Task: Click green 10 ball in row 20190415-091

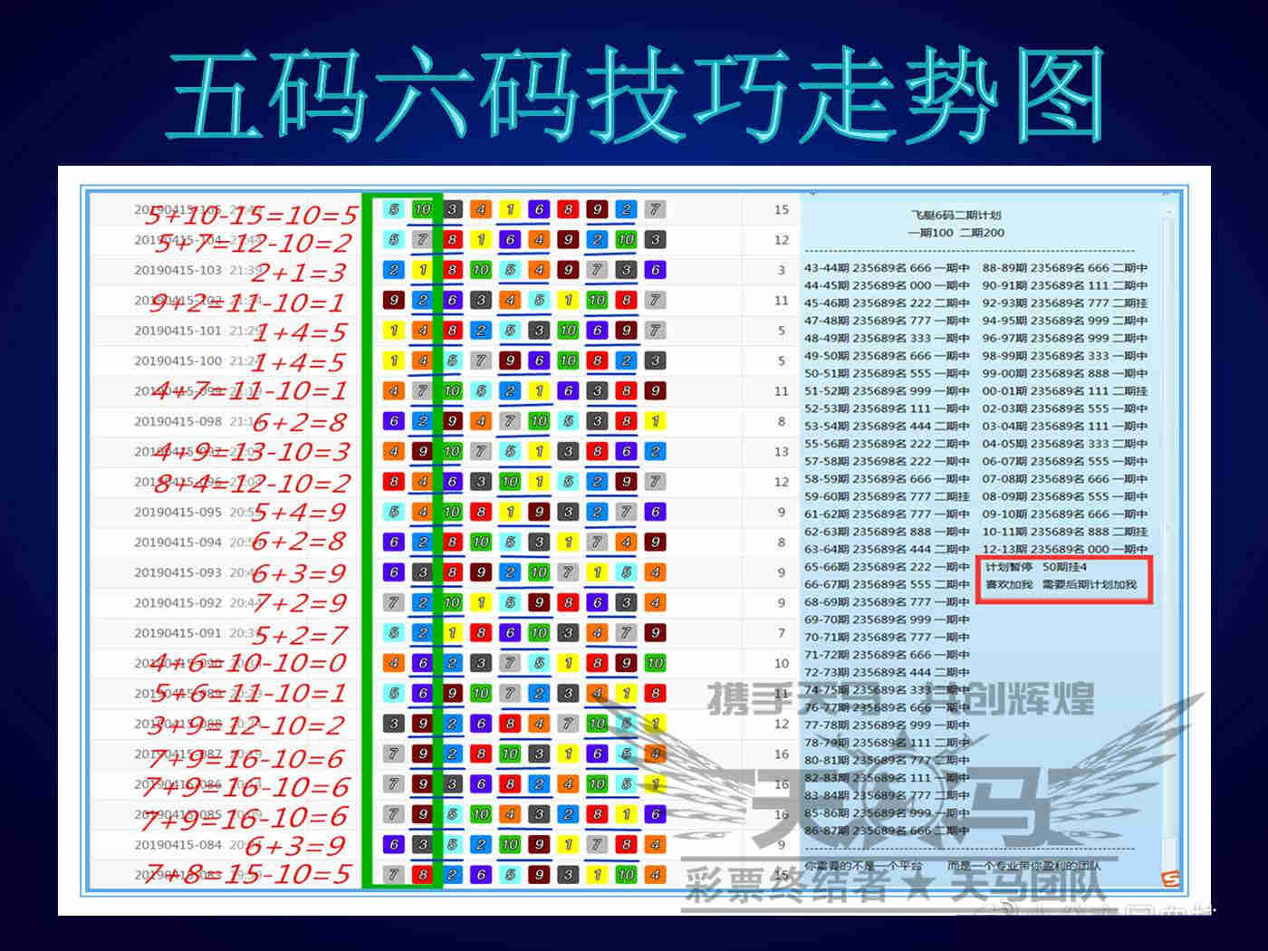Action: (539, 633)
